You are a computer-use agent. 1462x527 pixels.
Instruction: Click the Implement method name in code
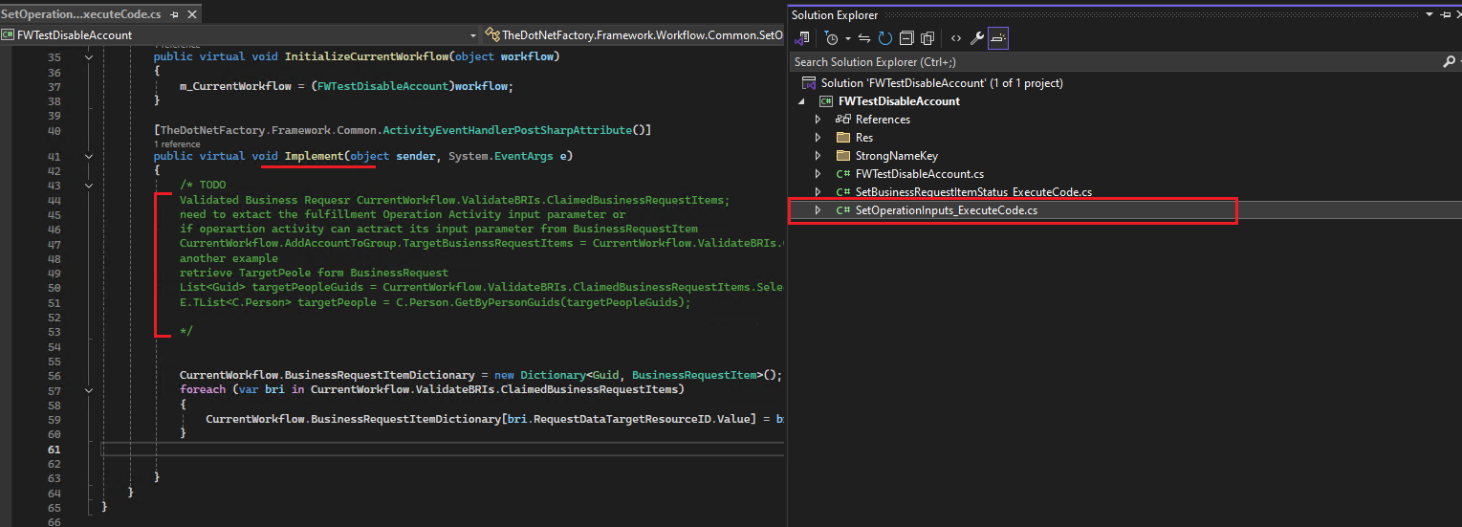click(314, 156)
